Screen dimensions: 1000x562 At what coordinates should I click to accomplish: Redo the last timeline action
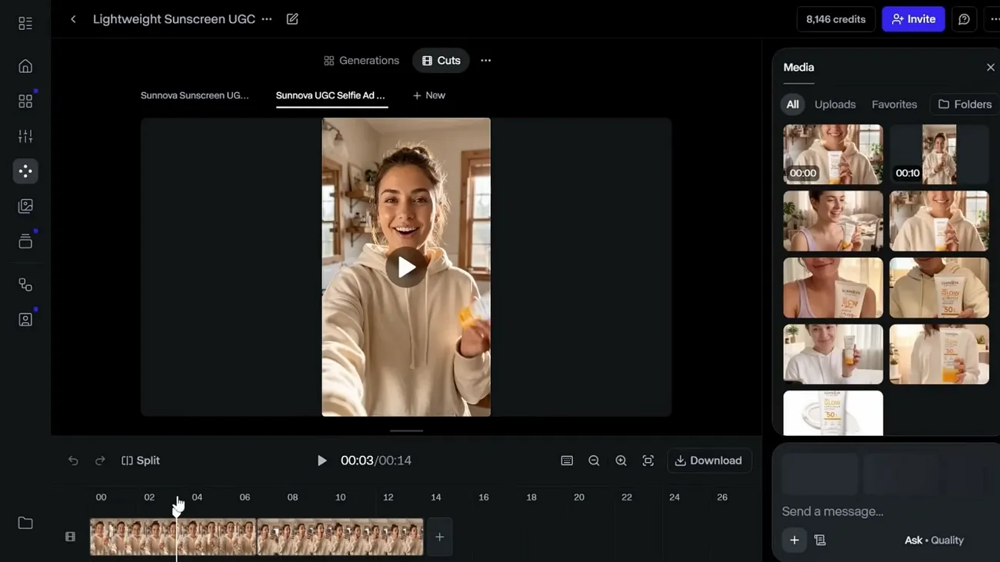click(x=100, y=461)
